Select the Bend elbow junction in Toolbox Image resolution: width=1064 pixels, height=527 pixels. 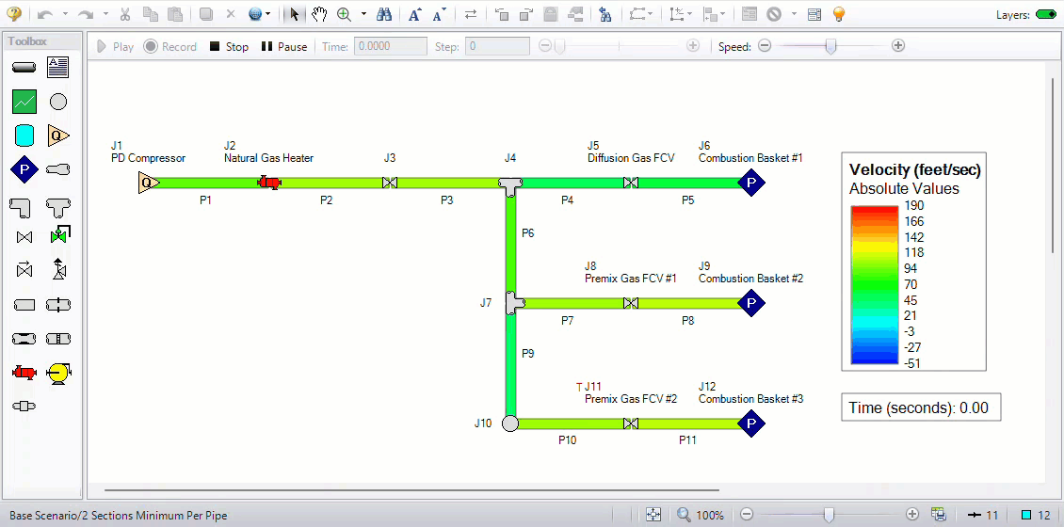[23, 207]
